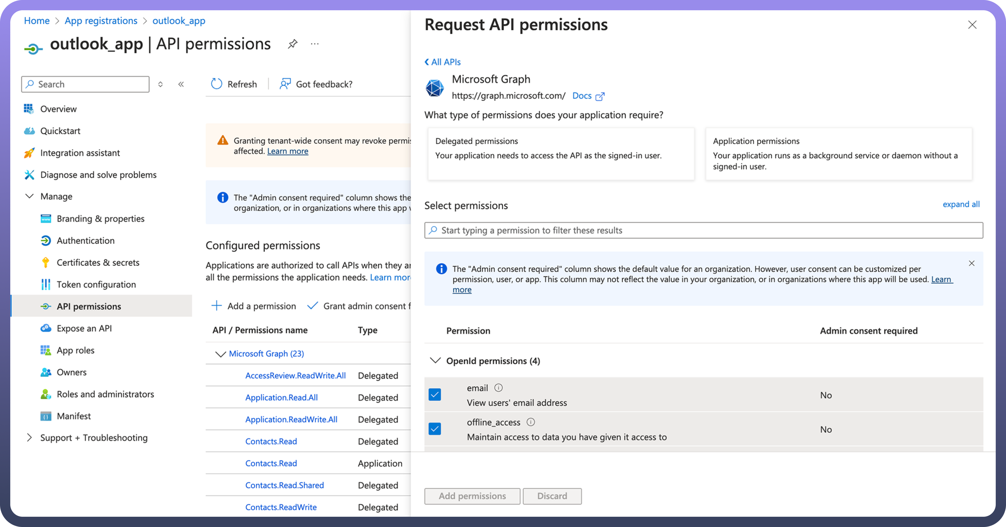This screenshot has height=527, width=1006.
Task: Expand Support + Troubleshooting section
Action: tap(29, 438)
